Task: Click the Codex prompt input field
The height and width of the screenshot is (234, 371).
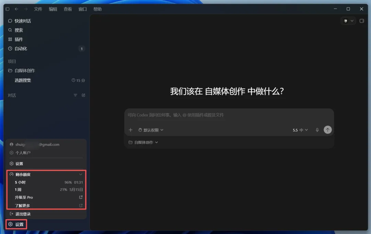Action: pos(229,115)
